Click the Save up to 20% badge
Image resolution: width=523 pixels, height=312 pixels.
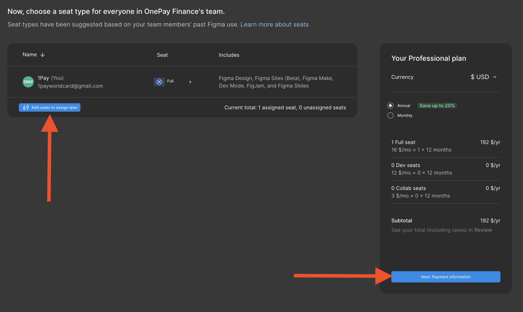437,106
